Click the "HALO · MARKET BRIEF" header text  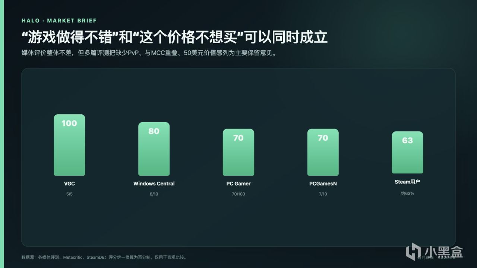pyautogui.click(x=59, y=20)
